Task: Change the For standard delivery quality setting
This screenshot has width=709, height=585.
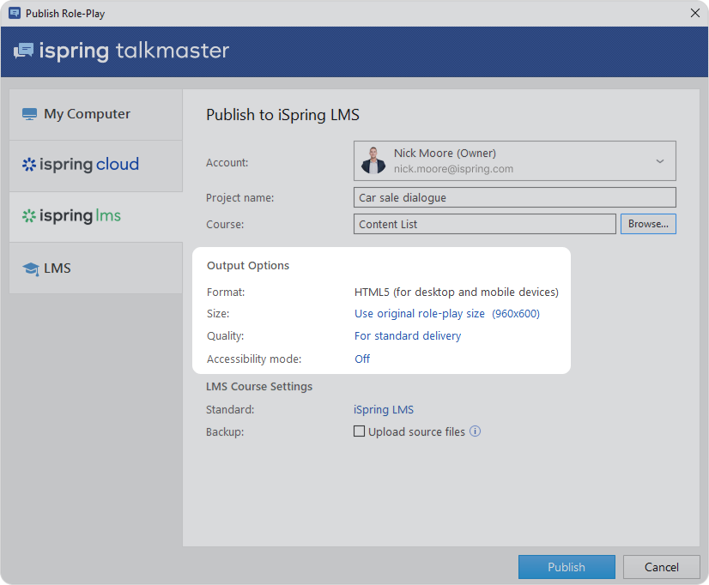Action: coord(408,335)
